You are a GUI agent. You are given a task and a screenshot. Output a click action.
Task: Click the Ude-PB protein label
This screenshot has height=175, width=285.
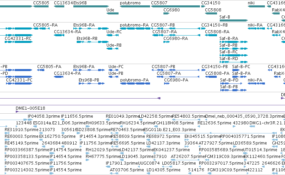tap(116, 73)
